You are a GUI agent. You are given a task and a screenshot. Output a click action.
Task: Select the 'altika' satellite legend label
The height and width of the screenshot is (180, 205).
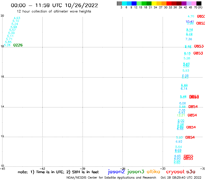(x=153, y=171)
